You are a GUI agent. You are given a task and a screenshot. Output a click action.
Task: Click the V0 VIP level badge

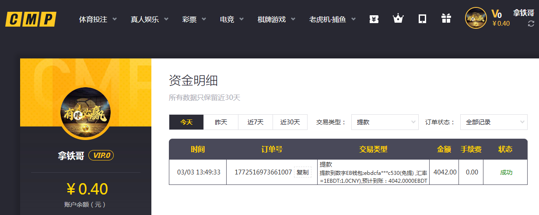[496, 13]
